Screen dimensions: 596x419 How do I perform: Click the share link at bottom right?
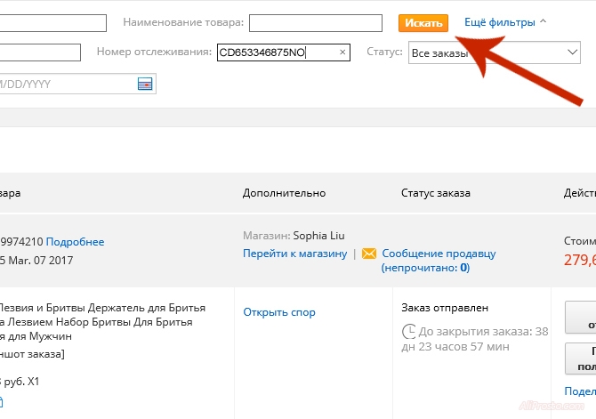tap(579, 392)
